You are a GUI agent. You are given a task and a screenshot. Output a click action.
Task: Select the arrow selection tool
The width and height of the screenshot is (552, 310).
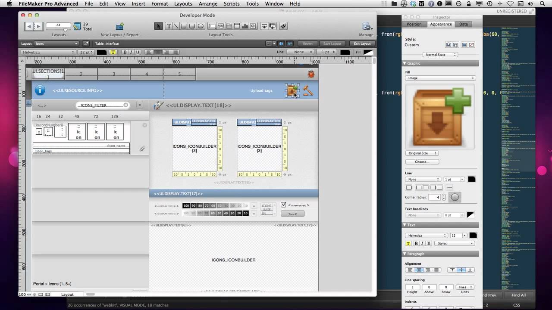[158, 26]
